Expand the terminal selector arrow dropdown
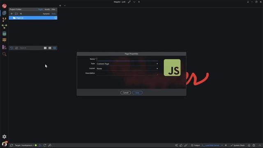Image resolution: width=263 pixels, height=148 pixels. pos(222,145)
